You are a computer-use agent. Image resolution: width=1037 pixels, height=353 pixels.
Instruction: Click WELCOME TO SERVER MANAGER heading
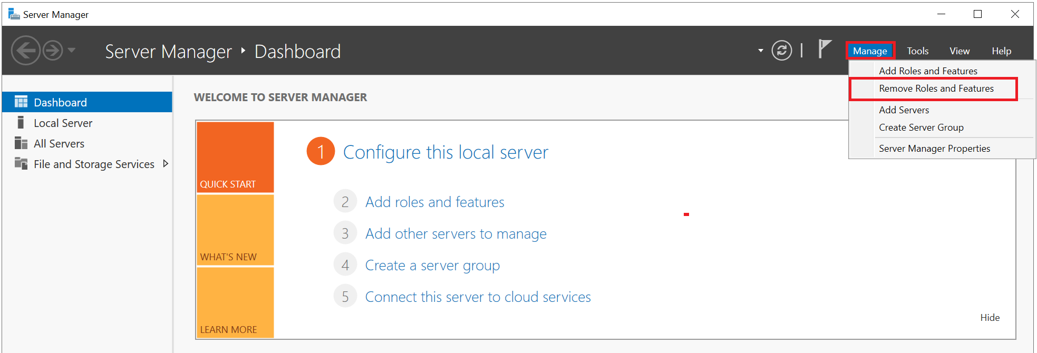tap(280, 97)
